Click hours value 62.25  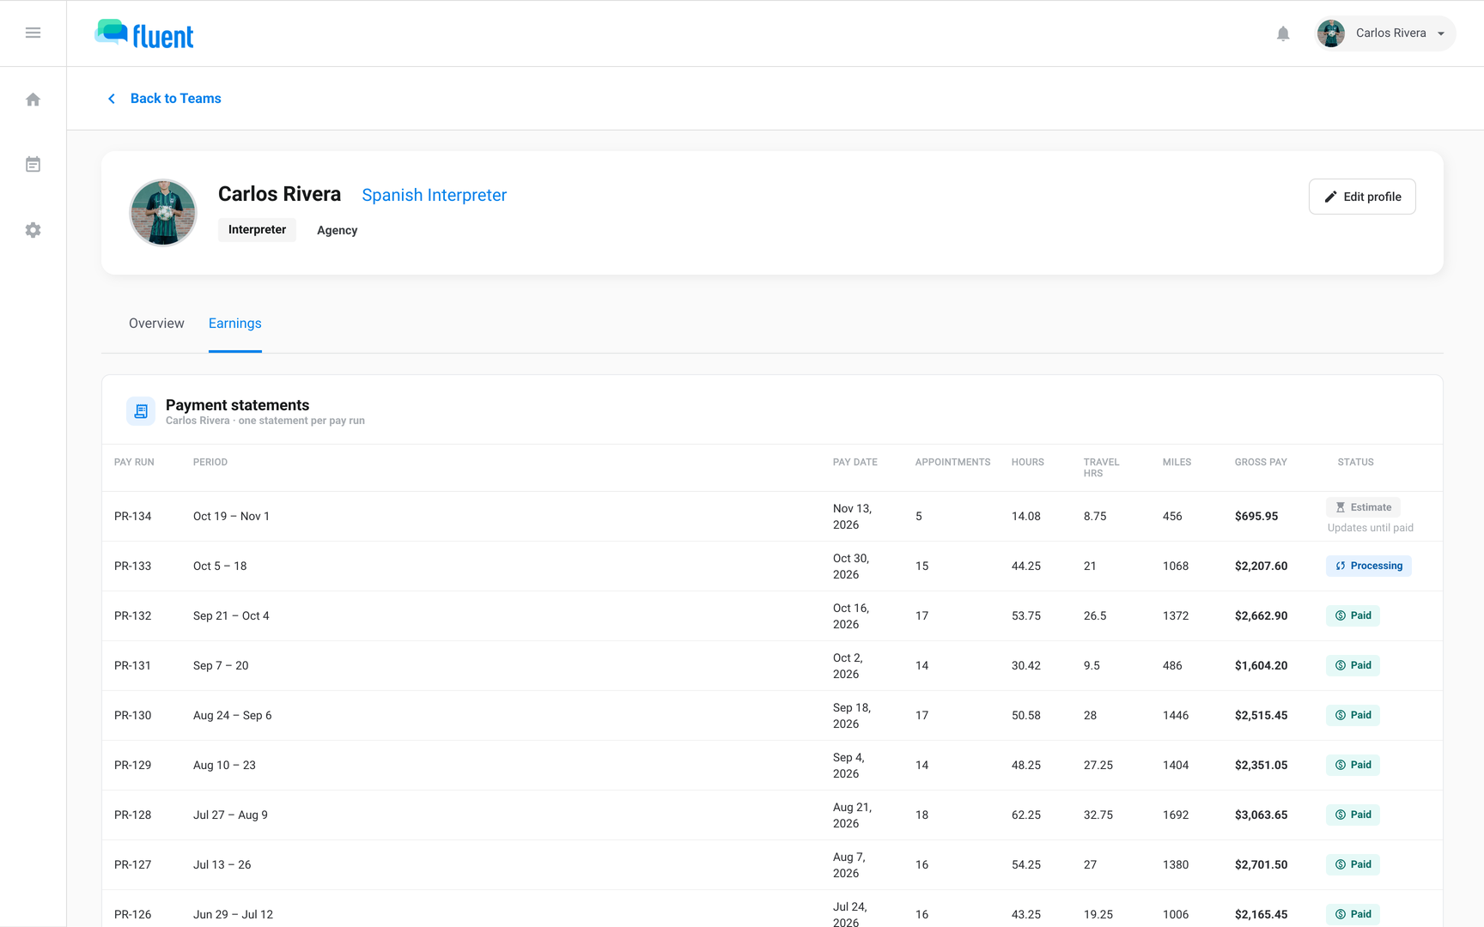coord(1026,815)
